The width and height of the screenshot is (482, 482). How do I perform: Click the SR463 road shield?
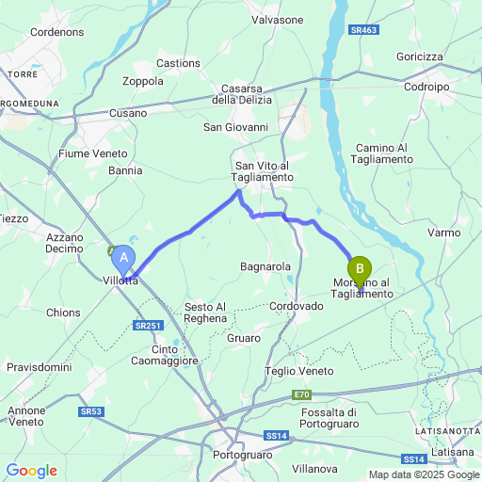click(x=363, y=30)
